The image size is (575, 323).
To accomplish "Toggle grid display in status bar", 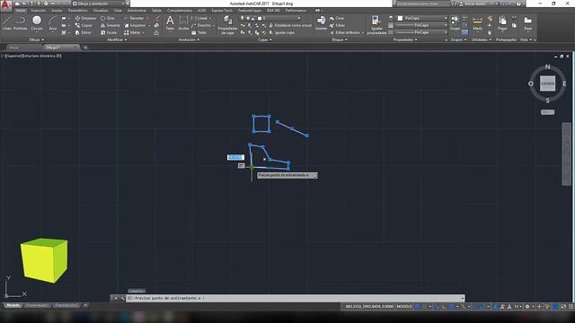I will (417, 307).
